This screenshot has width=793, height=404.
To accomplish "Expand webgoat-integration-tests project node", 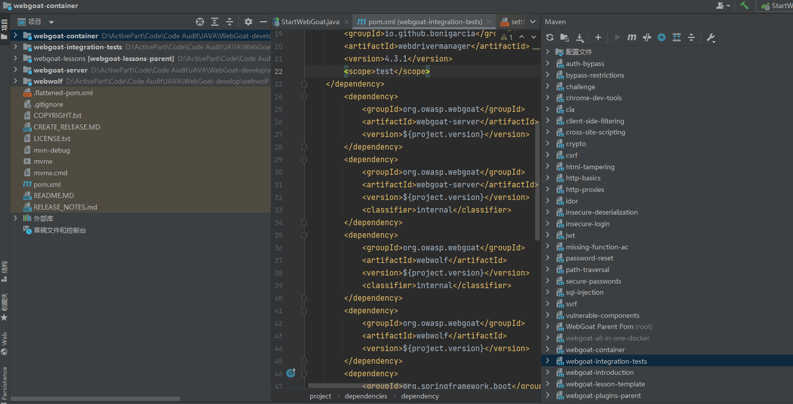I will pos(15,46).
